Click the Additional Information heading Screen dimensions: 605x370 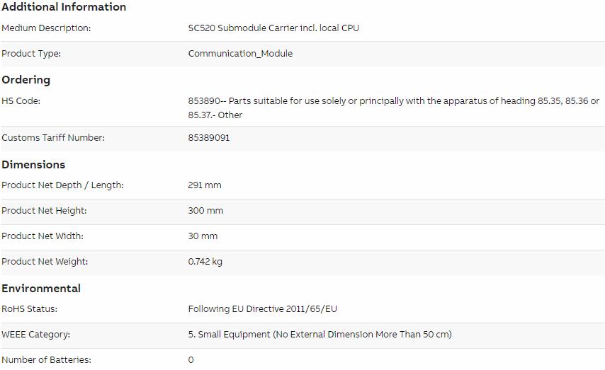[x=64, y=7]
